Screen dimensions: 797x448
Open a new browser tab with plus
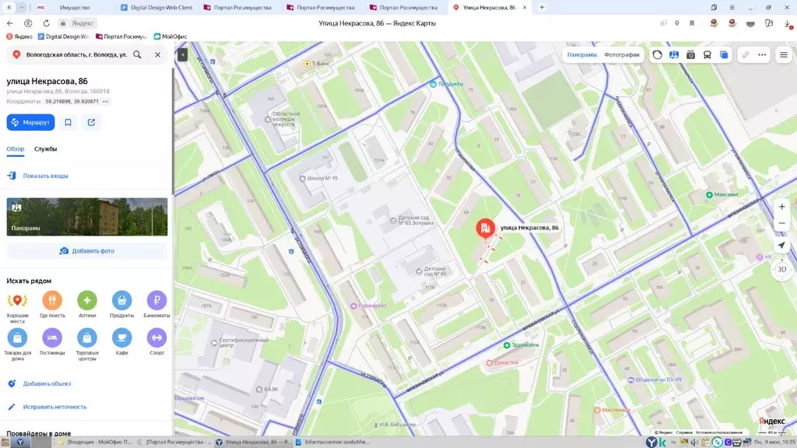point(542,8)
